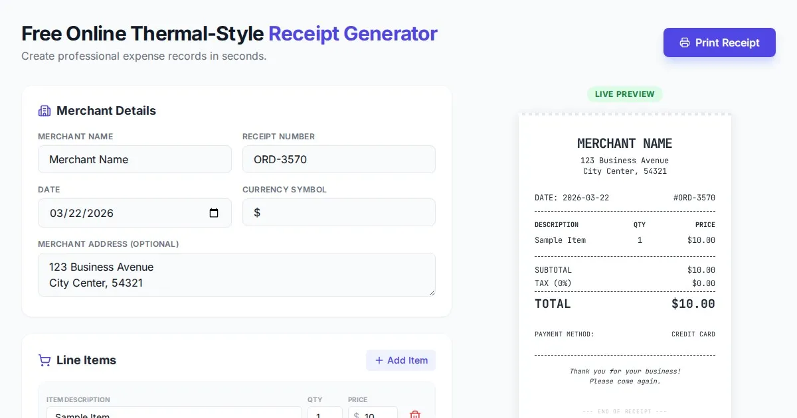Click the Merchant Address text area

(236, 275)
